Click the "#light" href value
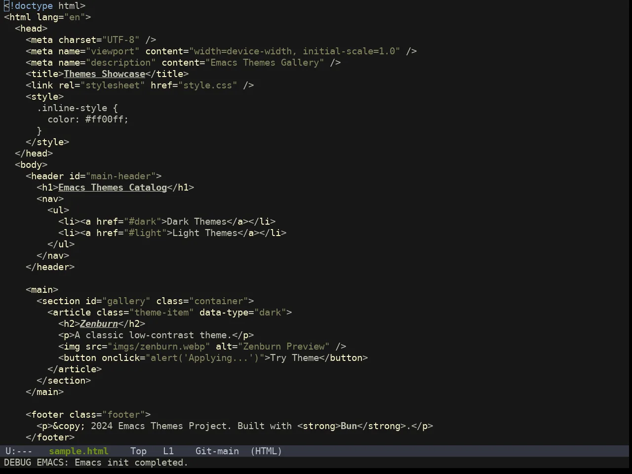 (145, 233)
